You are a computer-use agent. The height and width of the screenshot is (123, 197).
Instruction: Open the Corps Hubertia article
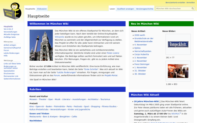pyautogui.click(x=142, y=54)
